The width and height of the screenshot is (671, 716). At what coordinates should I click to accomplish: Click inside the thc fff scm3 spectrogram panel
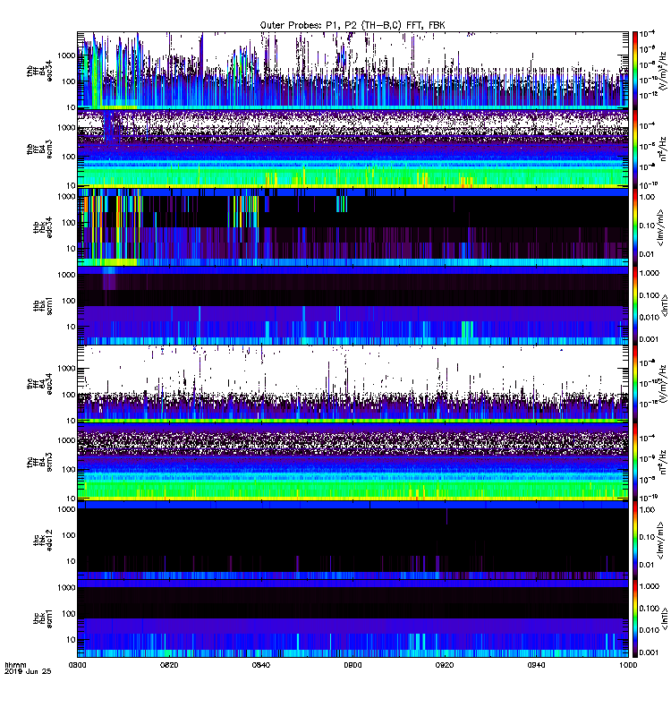coord(352,462)
